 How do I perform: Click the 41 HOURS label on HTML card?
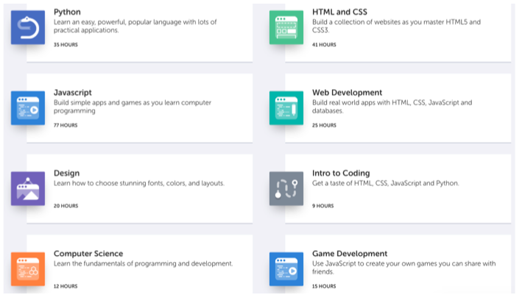pos(324,45)
